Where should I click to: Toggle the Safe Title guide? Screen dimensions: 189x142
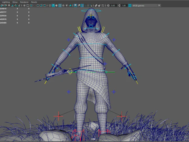tap(44, 6)
